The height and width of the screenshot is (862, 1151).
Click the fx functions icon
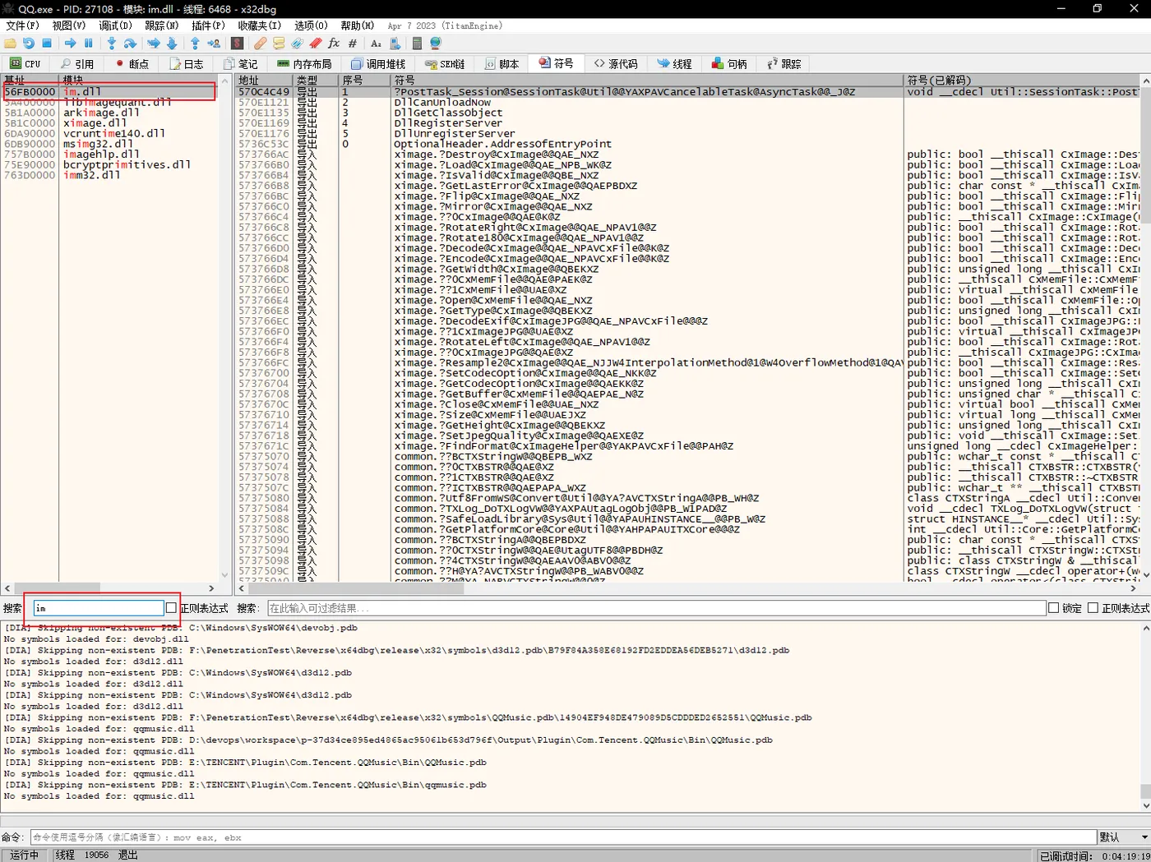[334, 43]
